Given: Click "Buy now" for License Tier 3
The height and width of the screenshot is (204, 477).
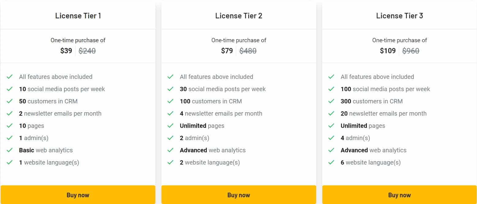Looking at the screenshot, I should (x=399, y=195).
